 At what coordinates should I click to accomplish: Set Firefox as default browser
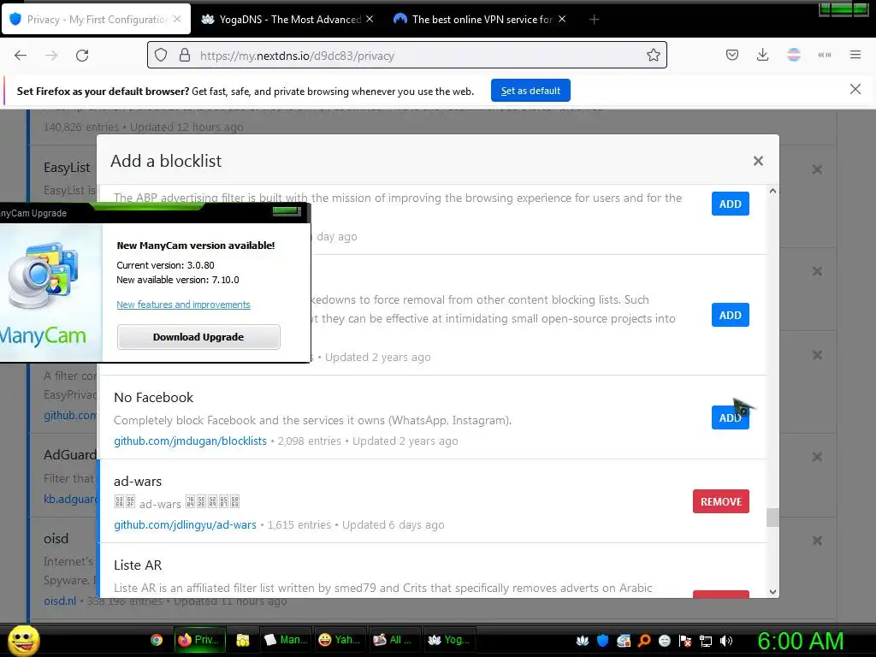[530, 91]
